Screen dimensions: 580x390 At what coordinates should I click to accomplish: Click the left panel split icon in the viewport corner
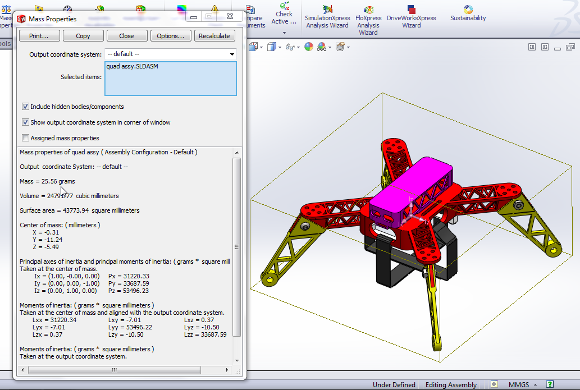(532, 47)
